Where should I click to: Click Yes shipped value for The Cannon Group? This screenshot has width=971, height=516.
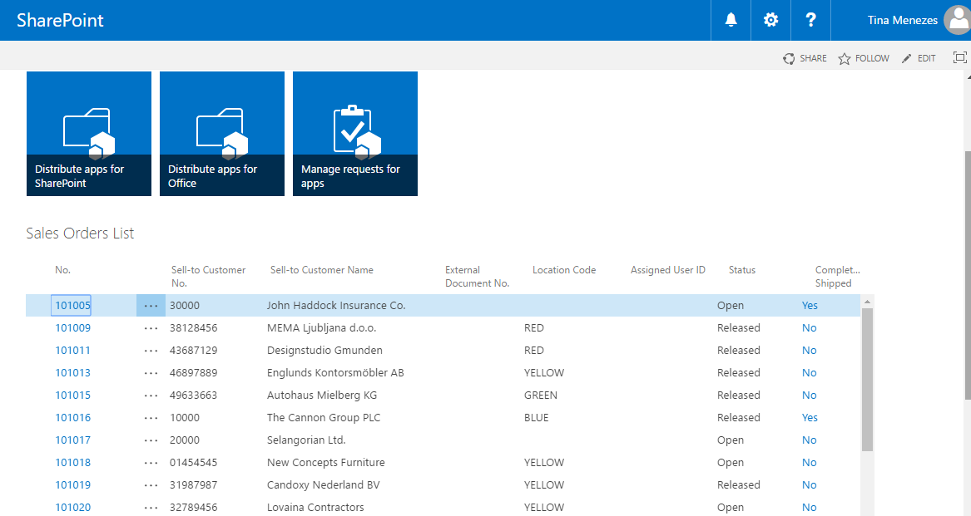810,418
